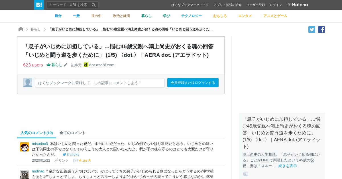This screenshot has width=342, height=179.
Task: Open the テクノロジー category
Action: (x=192, y=16)
